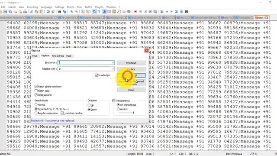Click the Save Recorded Macro icon
Viewport: 277px width, 156px height.
[155, 12]
